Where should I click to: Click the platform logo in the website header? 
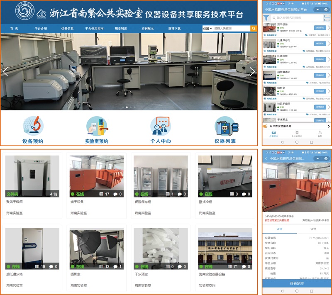coord(25,11)
